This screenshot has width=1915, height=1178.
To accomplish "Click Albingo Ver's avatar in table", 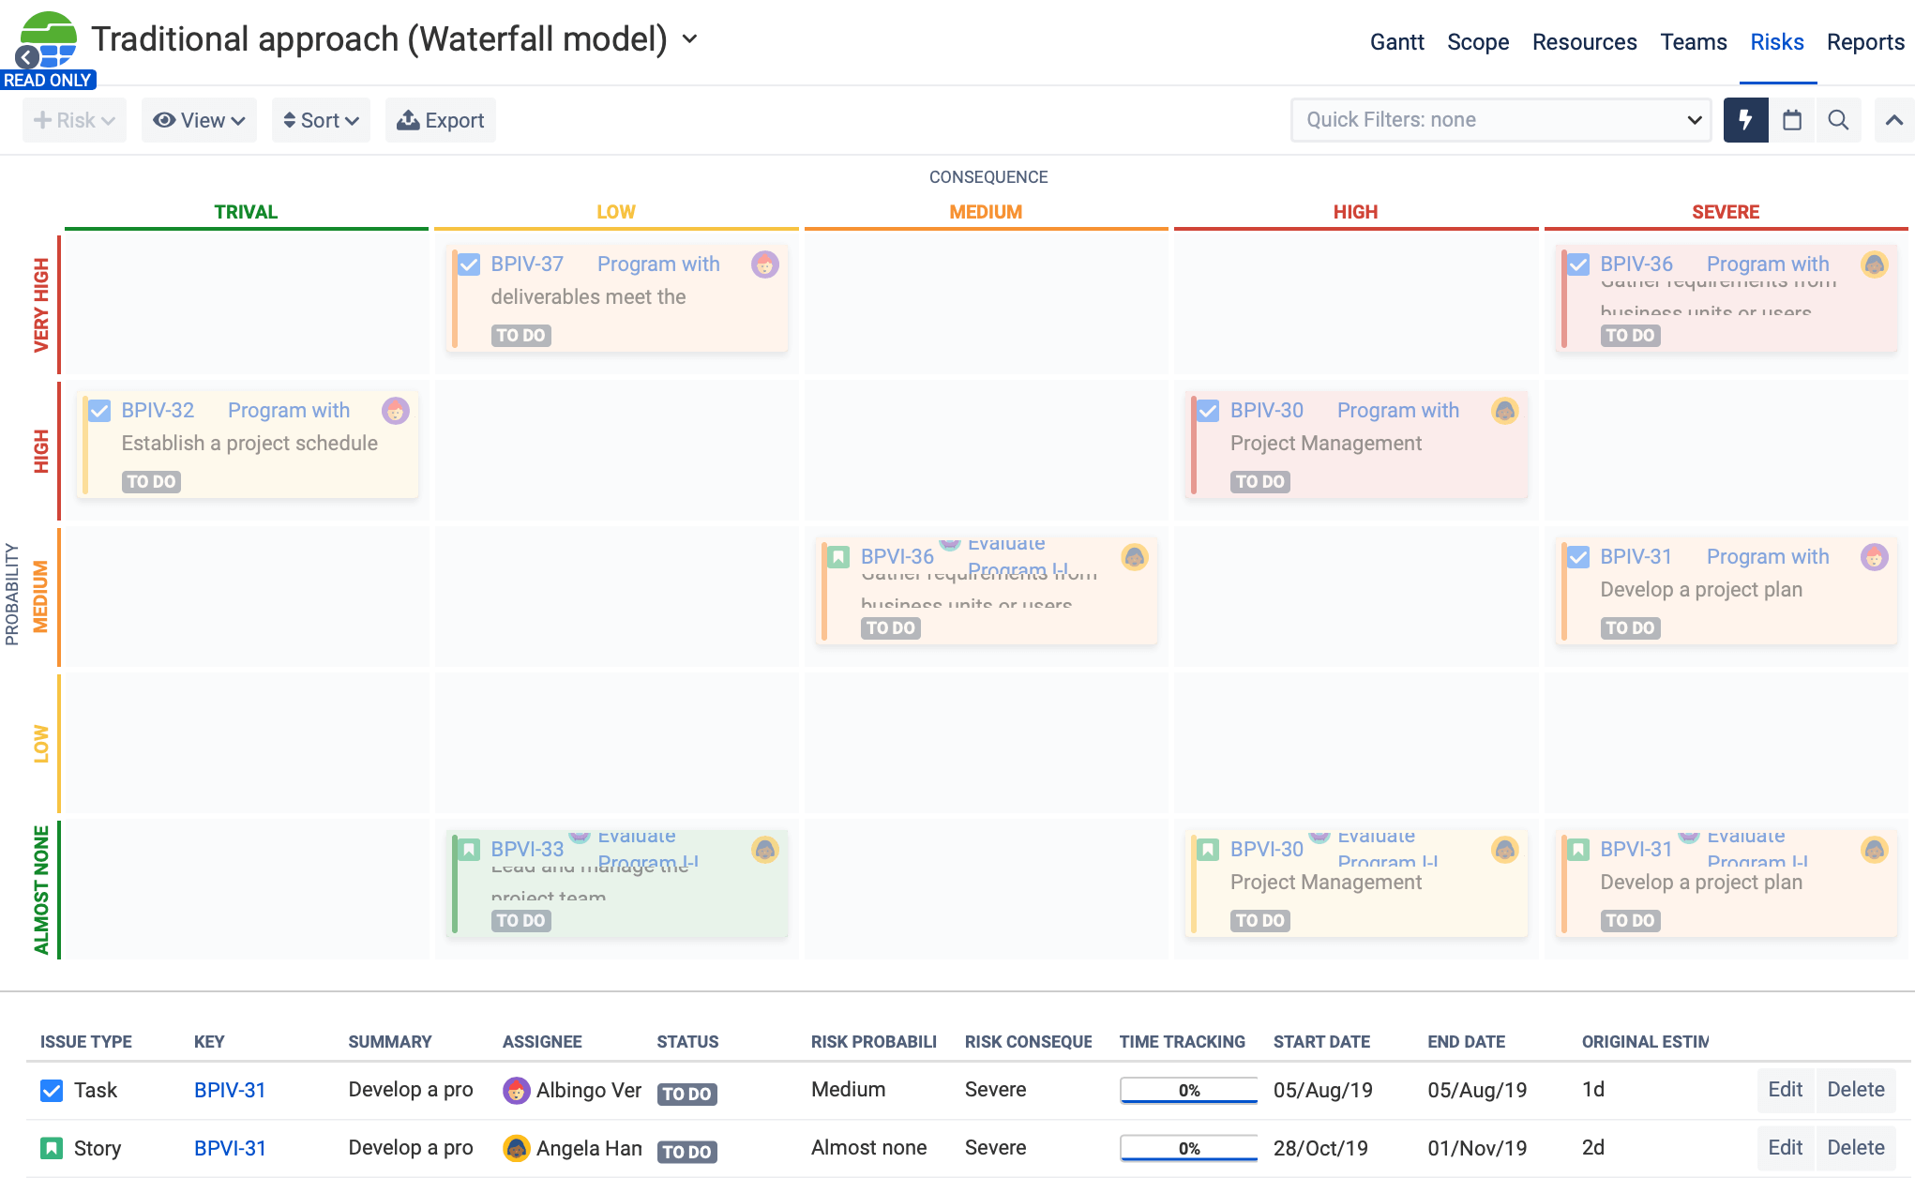I will tap(516, 1090).
